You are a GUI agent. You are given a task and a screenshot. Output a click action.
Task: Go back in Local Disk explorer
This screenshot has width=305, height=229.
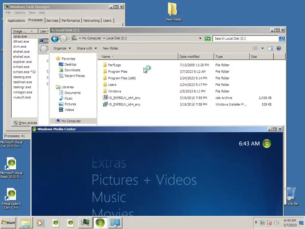(x=55, y=38)
